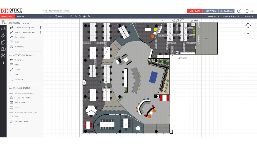Activate the Automatic Roof tool

[x=19, y=122]
